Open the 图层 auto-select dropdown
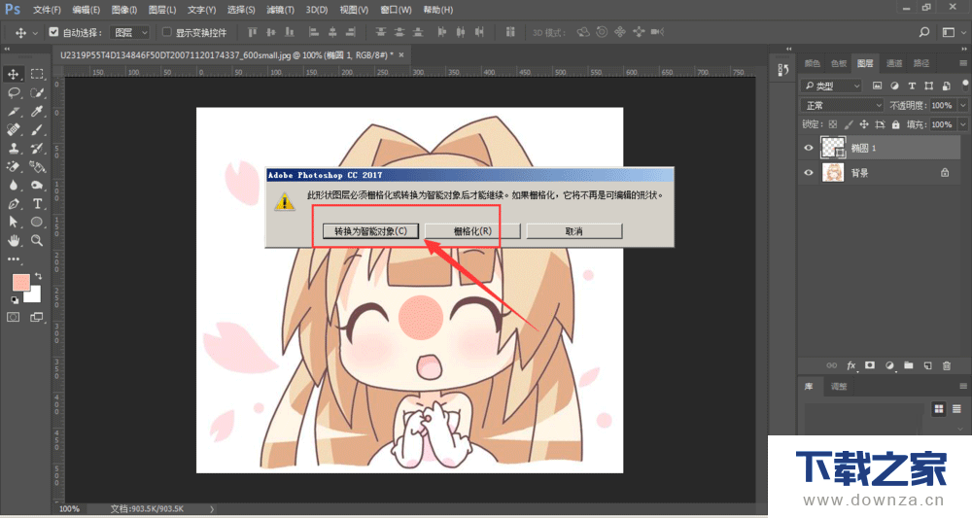 point(130,32)
